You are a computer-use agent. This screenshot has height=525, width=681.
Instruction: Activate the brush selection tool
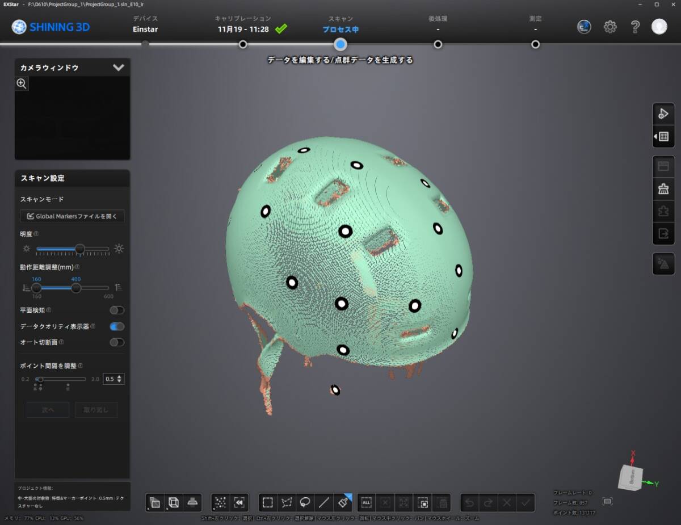pos(343,502)
